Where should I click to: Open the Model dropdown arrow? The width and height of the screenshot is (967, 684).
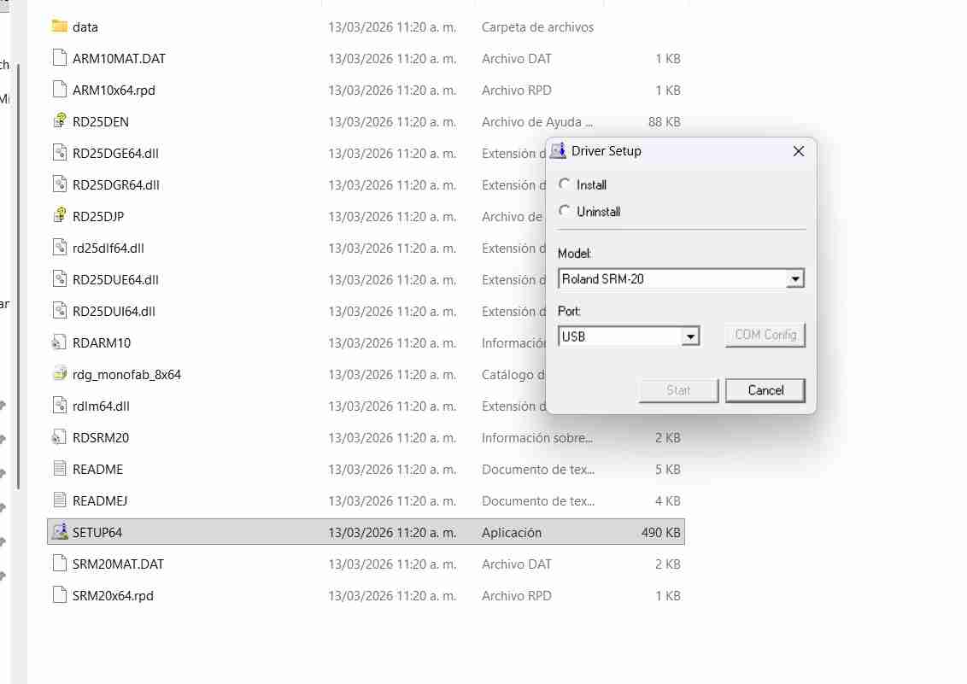pyautogui.click(x=795, y=279)
